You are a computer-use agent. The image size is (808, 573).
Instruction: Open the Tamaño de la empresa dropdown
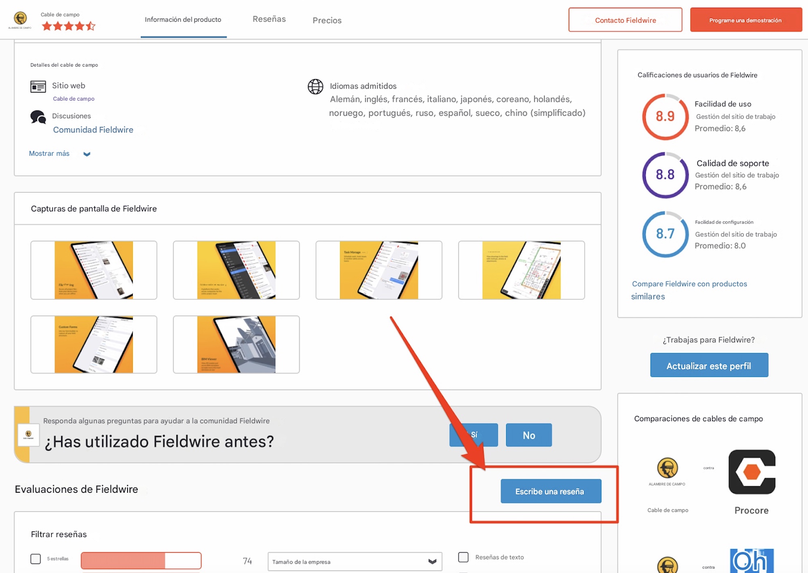pos(355,561)
